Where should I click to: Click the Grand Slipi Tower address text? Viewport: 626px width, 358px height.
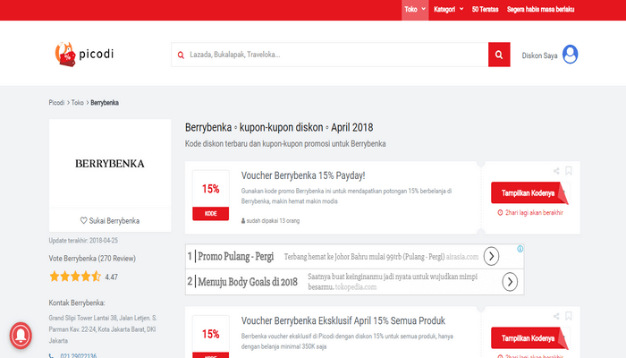[103, 329]
